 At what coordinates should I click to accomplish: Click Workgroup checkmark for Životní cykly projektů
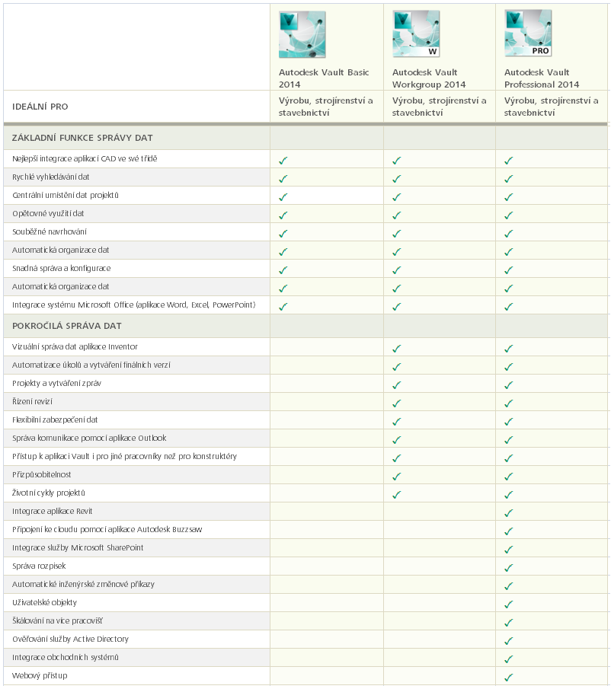pos(396,495)
